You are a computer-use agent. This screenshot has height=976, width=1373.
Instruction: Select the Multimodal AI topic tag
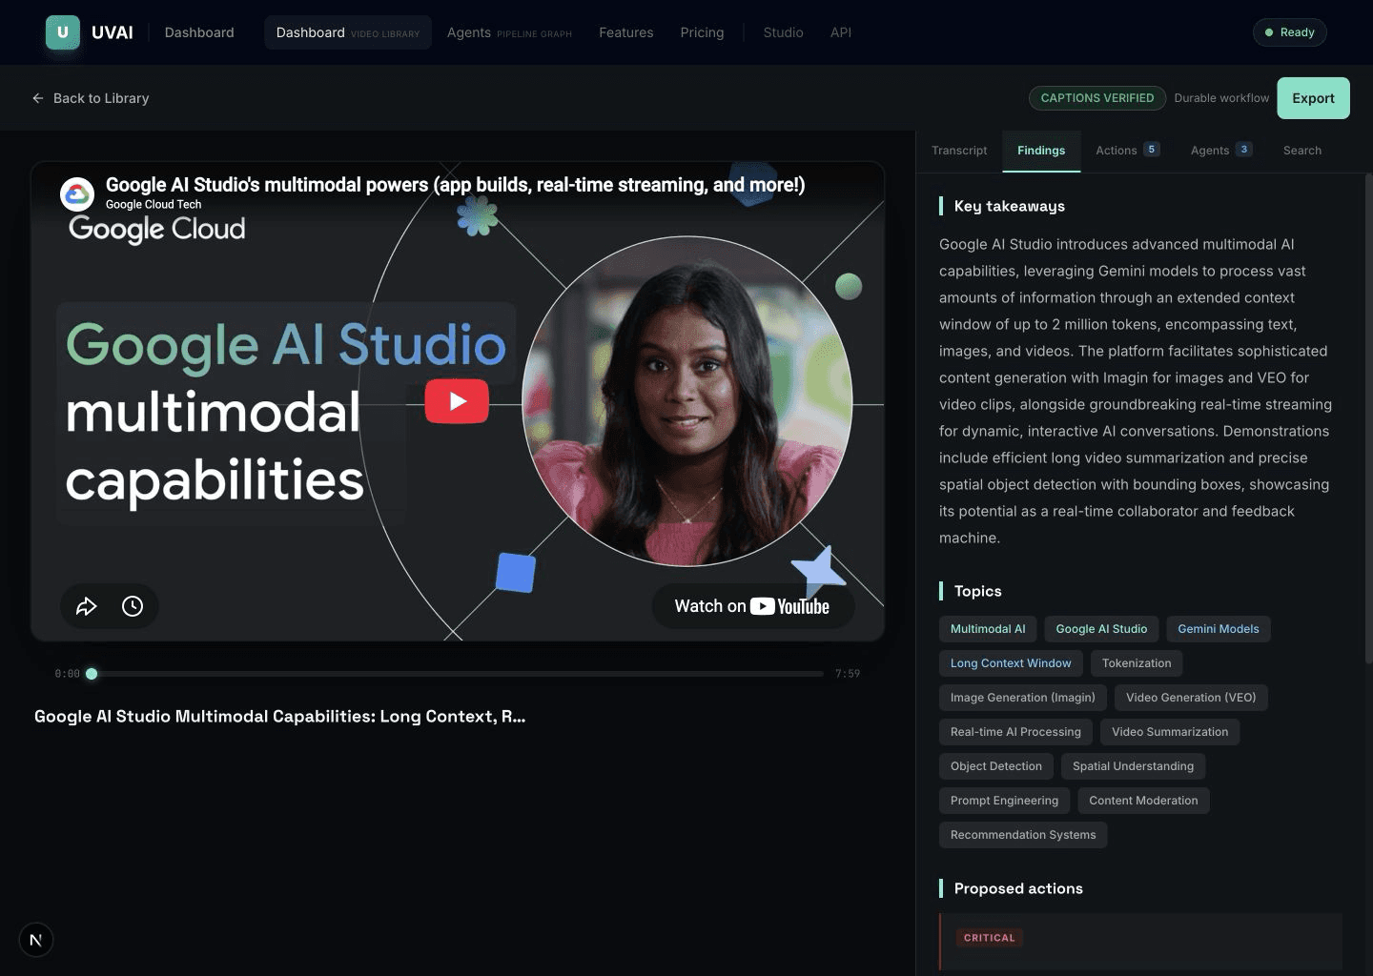coord(988,629)
